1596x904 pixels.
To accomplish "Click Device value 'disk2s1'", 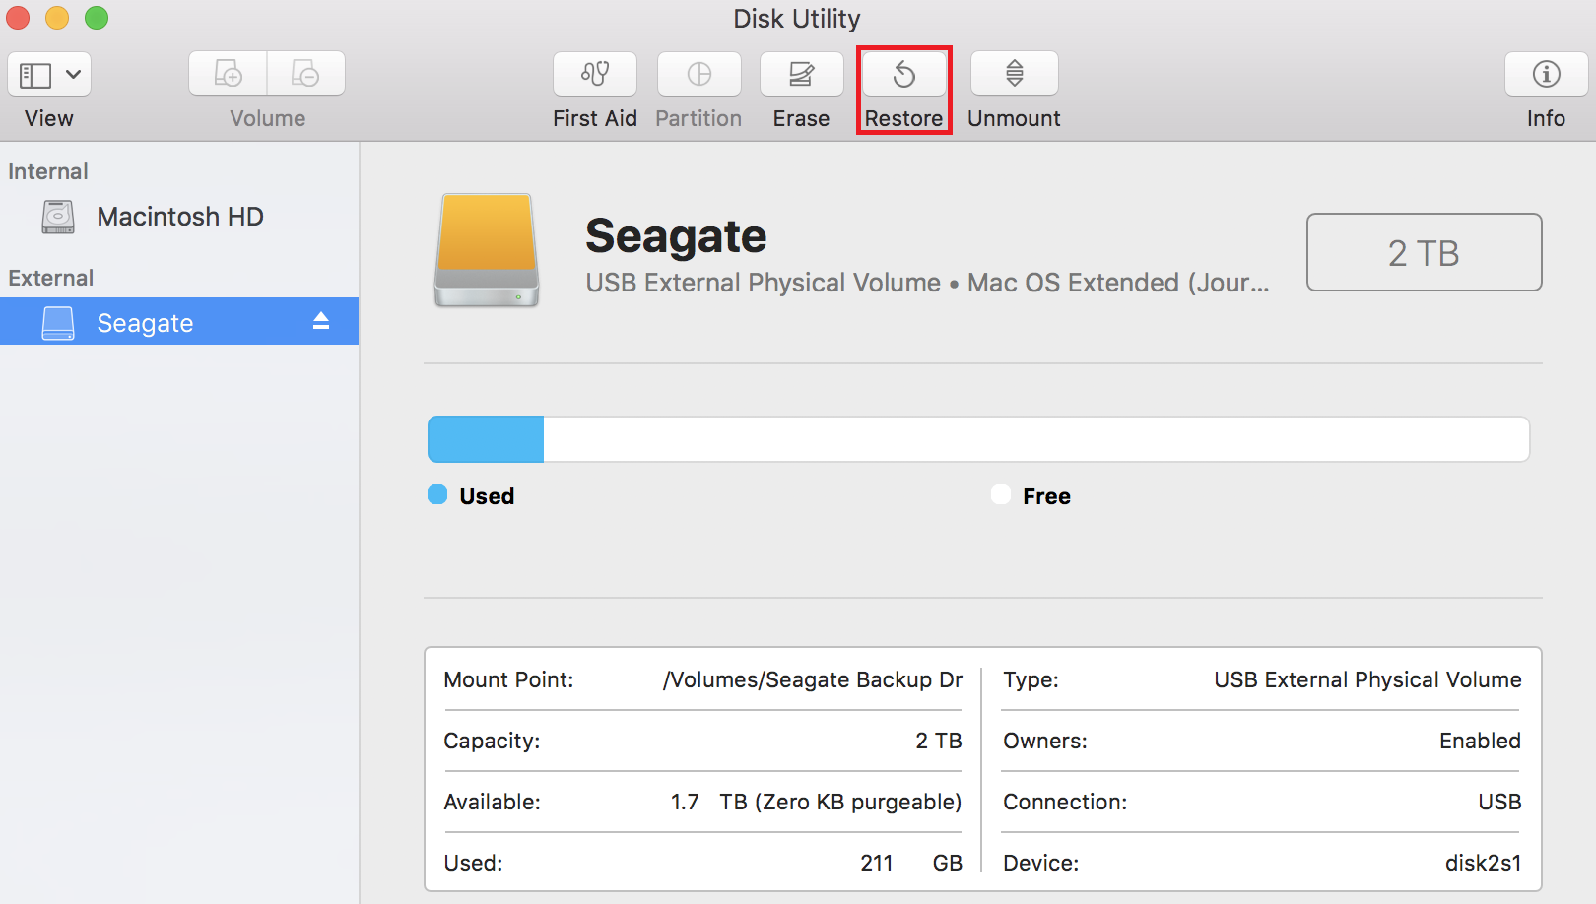I will 1484,863.
